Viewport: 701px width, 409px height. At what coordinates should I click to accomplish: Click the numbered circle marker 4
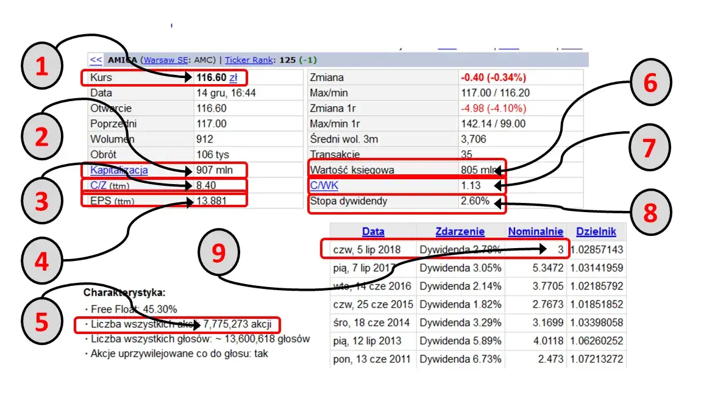pyautogui.click(x=41, y=261)
